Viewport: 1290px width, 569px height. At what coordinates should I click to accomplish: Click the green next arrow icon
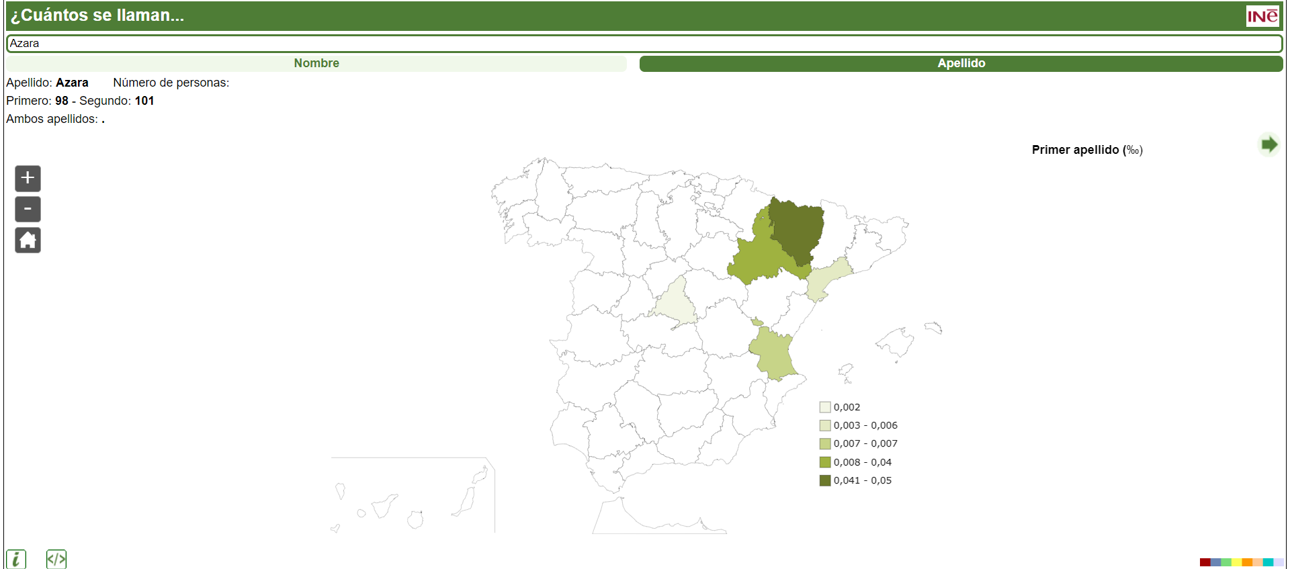pyautogui.click(x=1268, y=144)
